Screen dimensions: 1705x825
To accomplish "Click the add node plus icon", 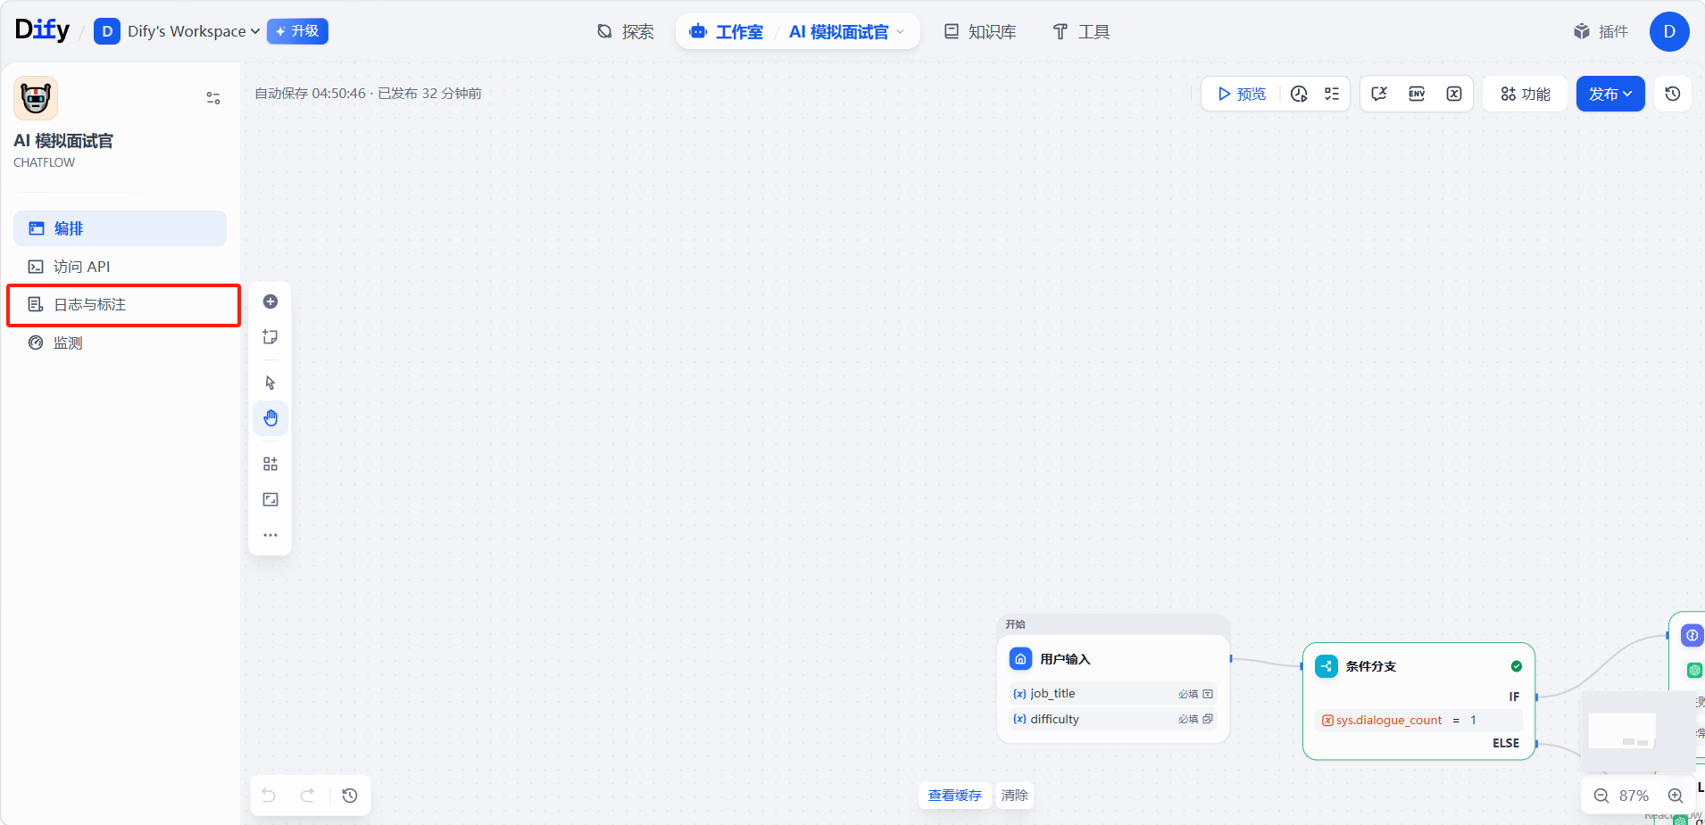I will point(270,301).
